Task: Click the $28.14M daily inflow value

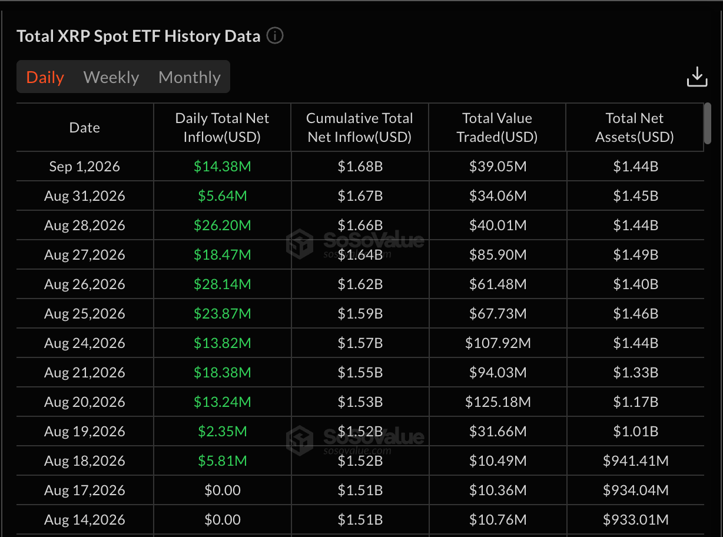Action: point(223,284)
